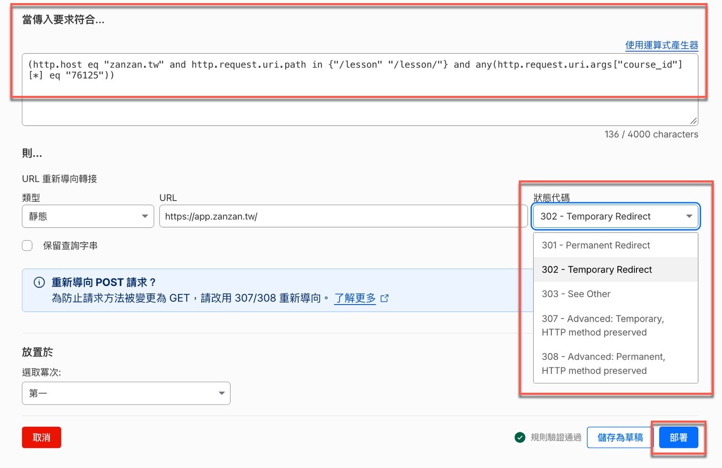Select 301 - Permanent Redirect option

(x=616, y=245)
